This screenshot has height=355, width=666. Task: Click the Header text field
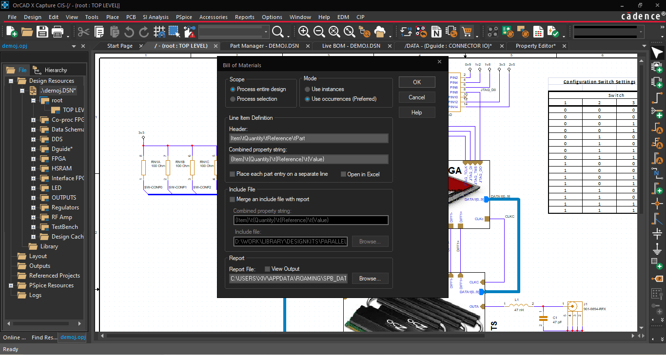309,138
